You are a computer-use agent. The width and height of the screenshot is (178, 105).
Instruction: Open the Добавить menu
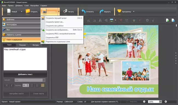[x=19, y=5]
